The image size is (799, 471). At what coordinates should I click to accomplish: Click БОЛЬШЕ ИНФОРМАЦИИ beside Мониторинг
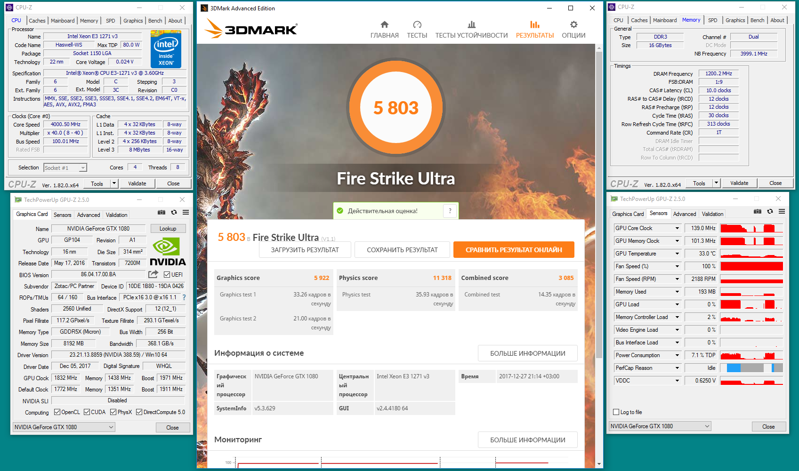(528, 440)
